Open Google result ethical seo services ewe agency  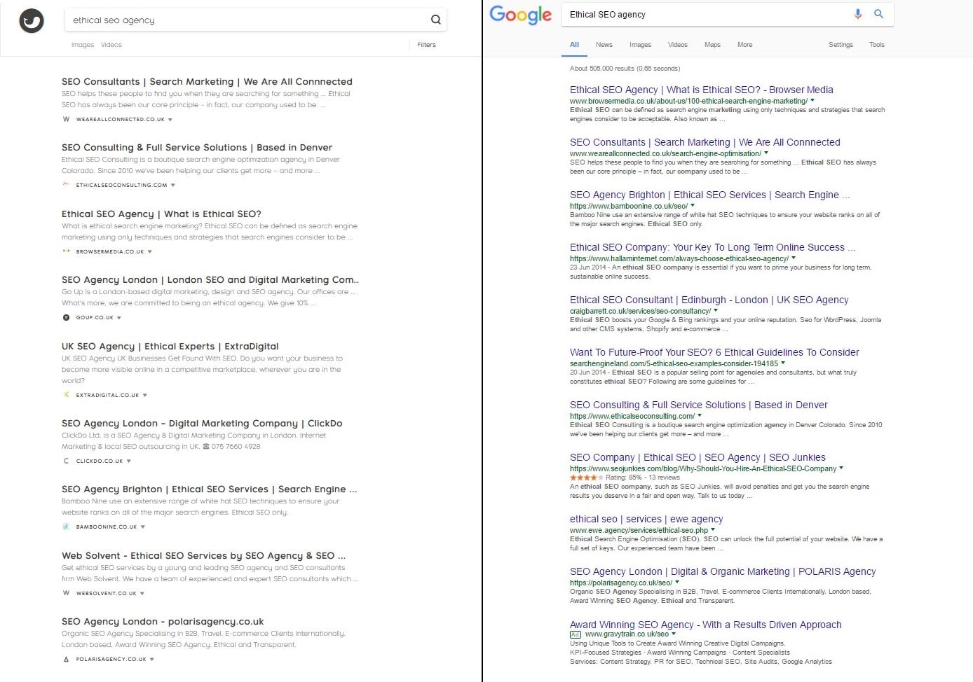click(x=646, y=519)
